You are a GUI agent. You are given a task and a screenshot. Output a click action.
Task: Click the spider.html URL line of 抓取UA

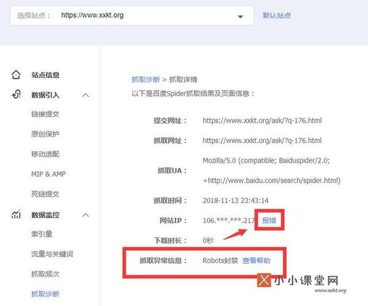271,181
